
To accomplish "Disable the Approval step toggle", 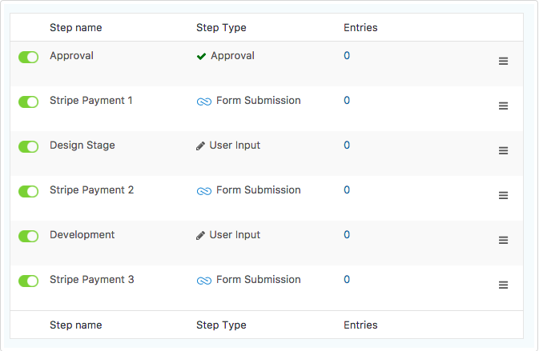I will point(29,58).
